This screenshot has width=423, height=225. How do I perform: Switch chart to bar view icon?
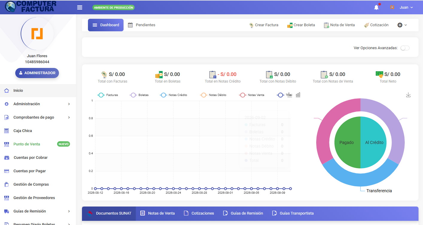(298, 94)
